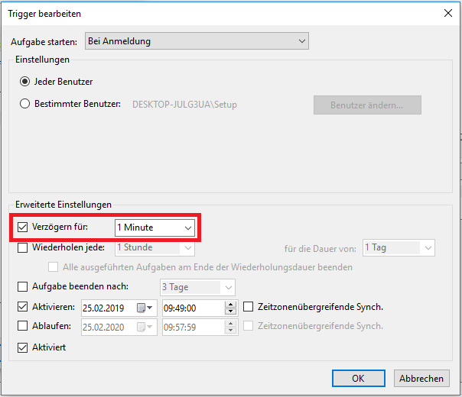Click up arrow on Aktivieren time spinner
The height and width of the screenshot is (397, 462).
coord(230,304)
